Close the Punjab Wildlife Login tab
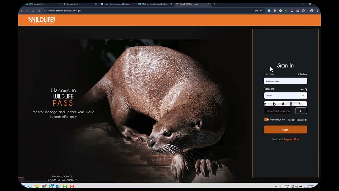Image resolution: width=339 pixels, height=191 pixels. coord(209,4)
